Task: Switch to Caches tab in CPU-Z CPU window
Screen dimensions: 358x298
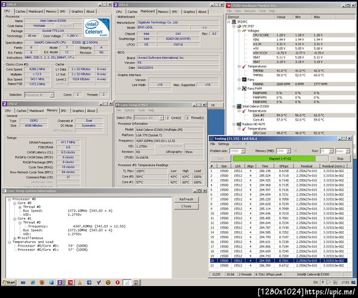Action: [x=20, y=11]
